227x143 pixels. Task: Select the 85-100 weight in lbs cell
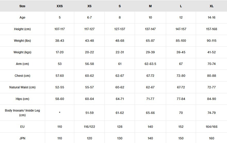181,41
